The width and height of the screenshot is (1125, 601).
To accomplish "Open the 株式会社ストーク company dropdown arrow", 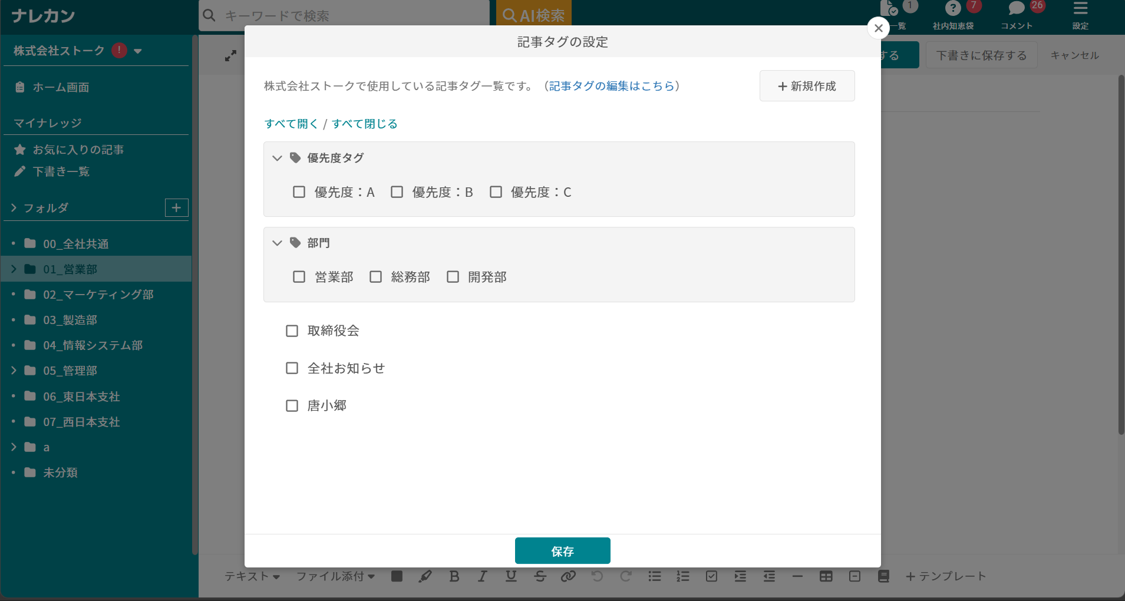I will click(x=138, y=51).
